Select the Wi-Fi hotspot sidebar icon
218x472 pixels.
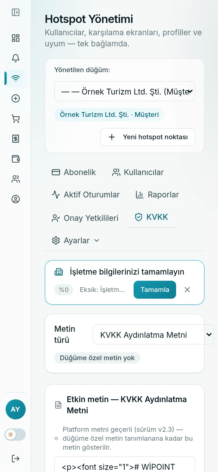click(x=16, y=78)
